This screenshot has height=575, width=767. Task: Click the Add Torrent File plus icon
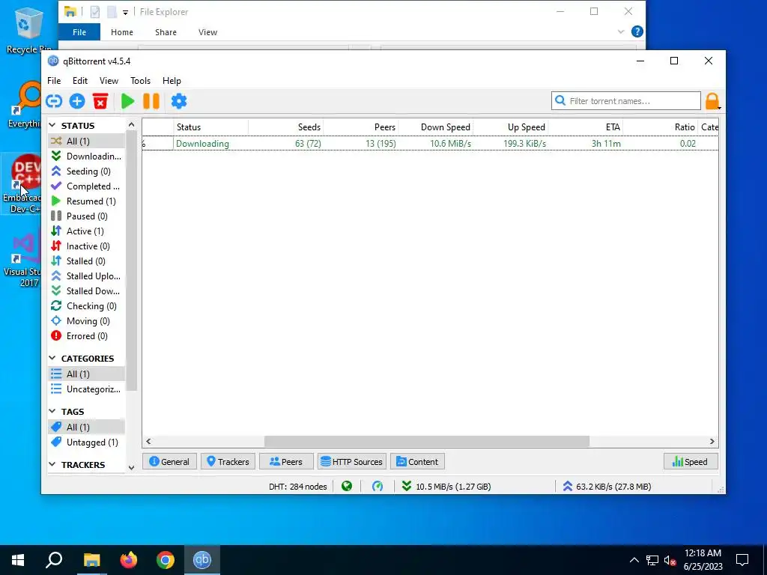tap(77, 101)
